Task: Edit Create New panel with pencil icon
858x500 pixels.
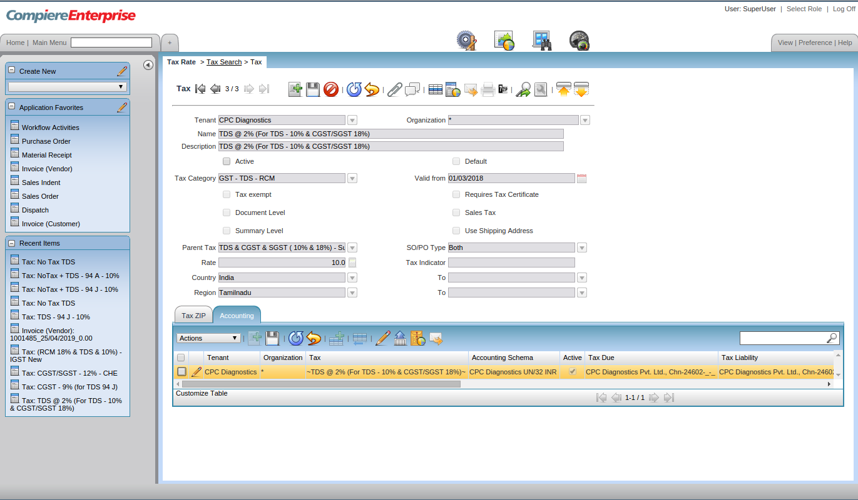Action: pos(122,71)
